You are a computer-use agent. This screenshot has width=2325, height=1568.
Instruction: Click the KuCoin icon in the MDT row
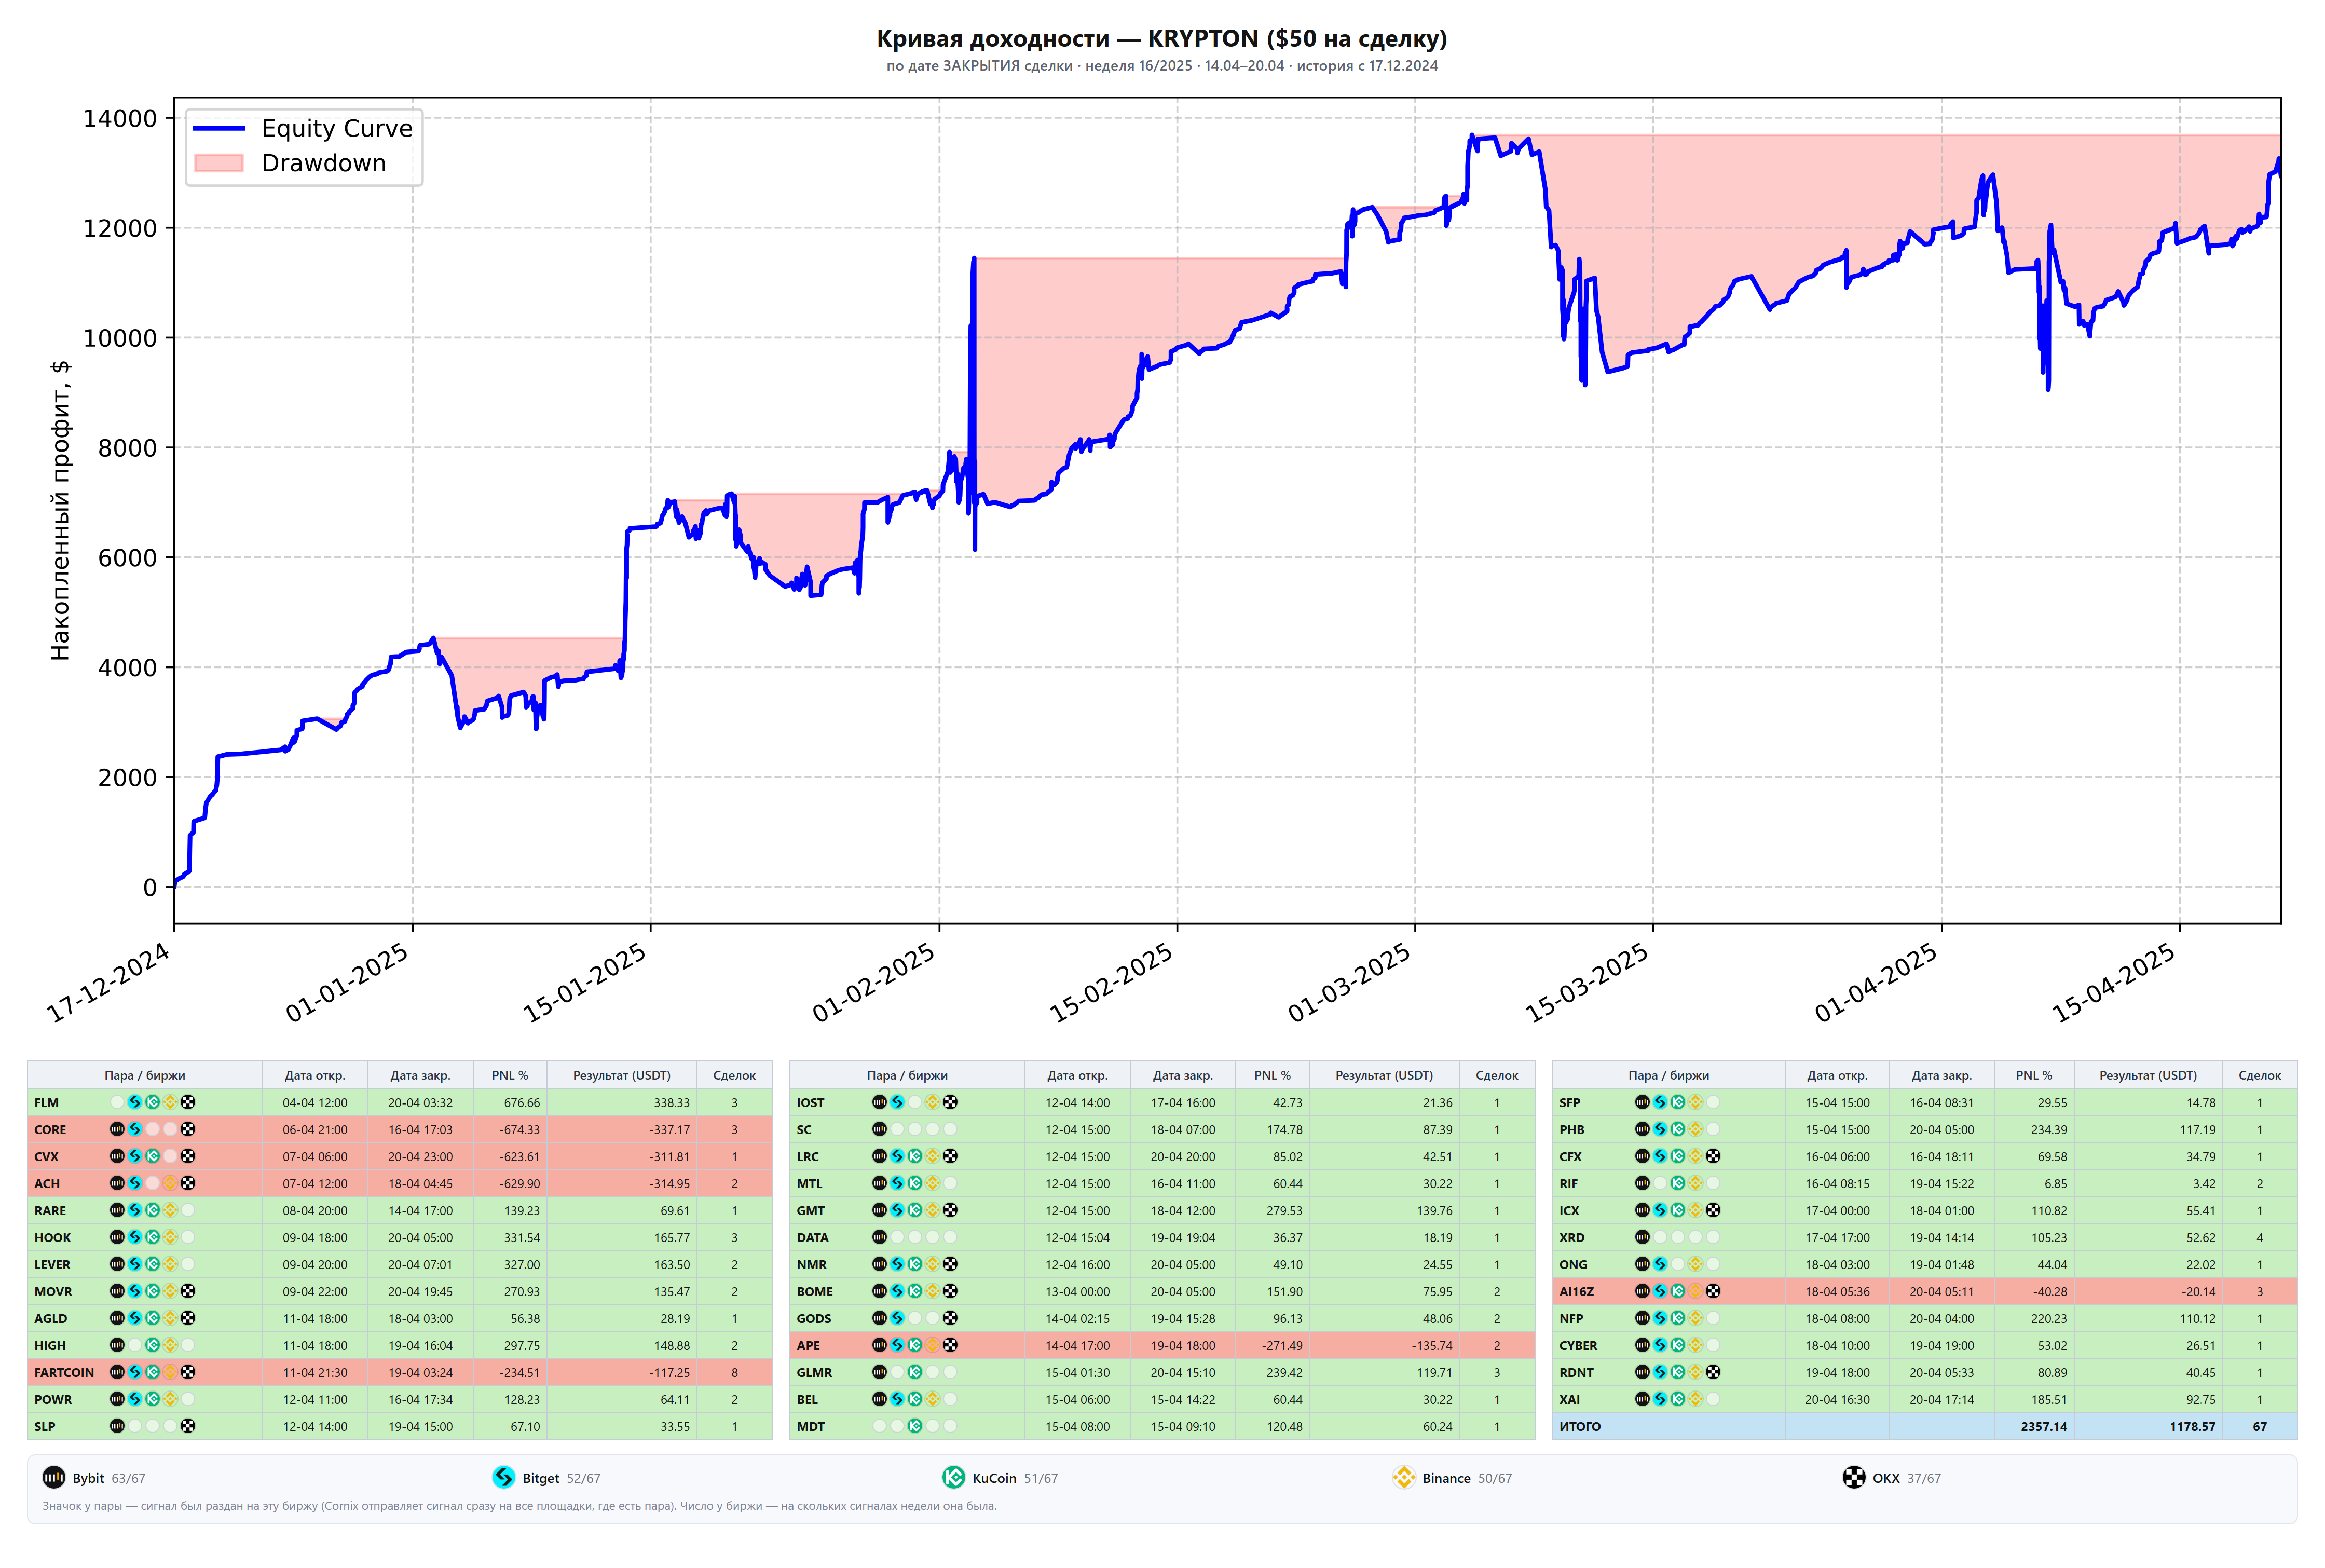click(x=914, y=1426)
